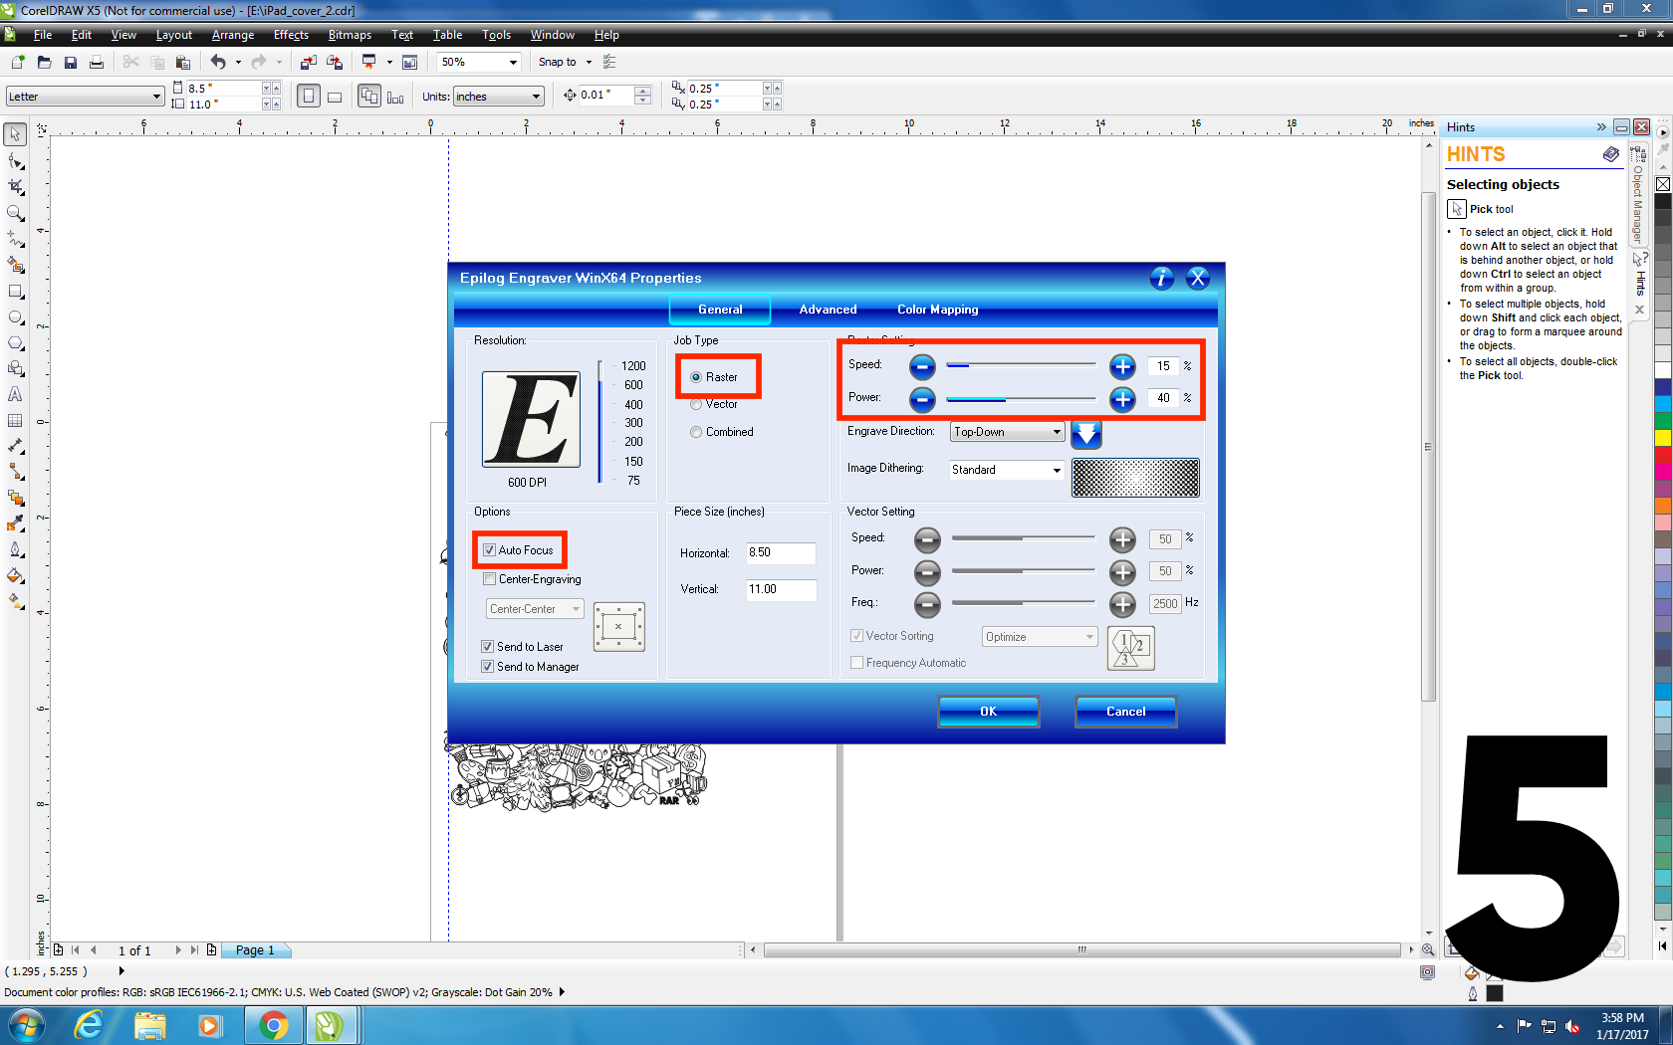Open the Bitmaps menu
The image size is (1673, 1045).
pos(350,35)
